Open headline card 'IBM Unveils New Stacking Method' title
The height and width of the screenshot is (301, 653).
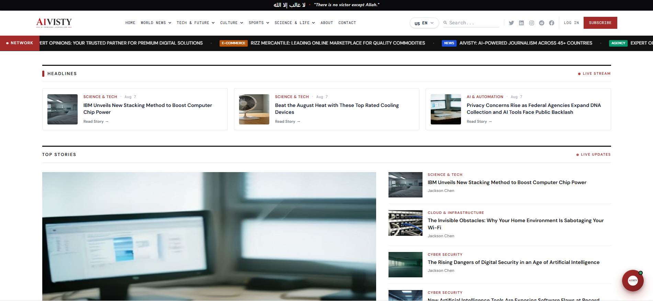click(x=148, y=109)
